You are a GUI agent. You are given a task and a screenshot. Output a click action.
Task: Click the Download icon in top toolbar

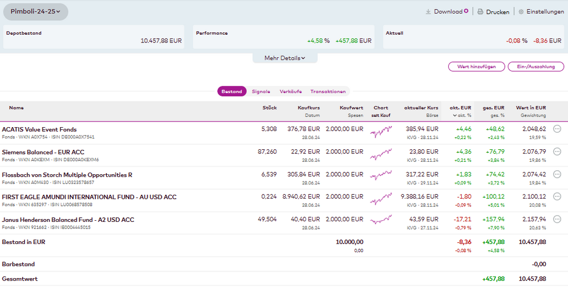(428, 11)
